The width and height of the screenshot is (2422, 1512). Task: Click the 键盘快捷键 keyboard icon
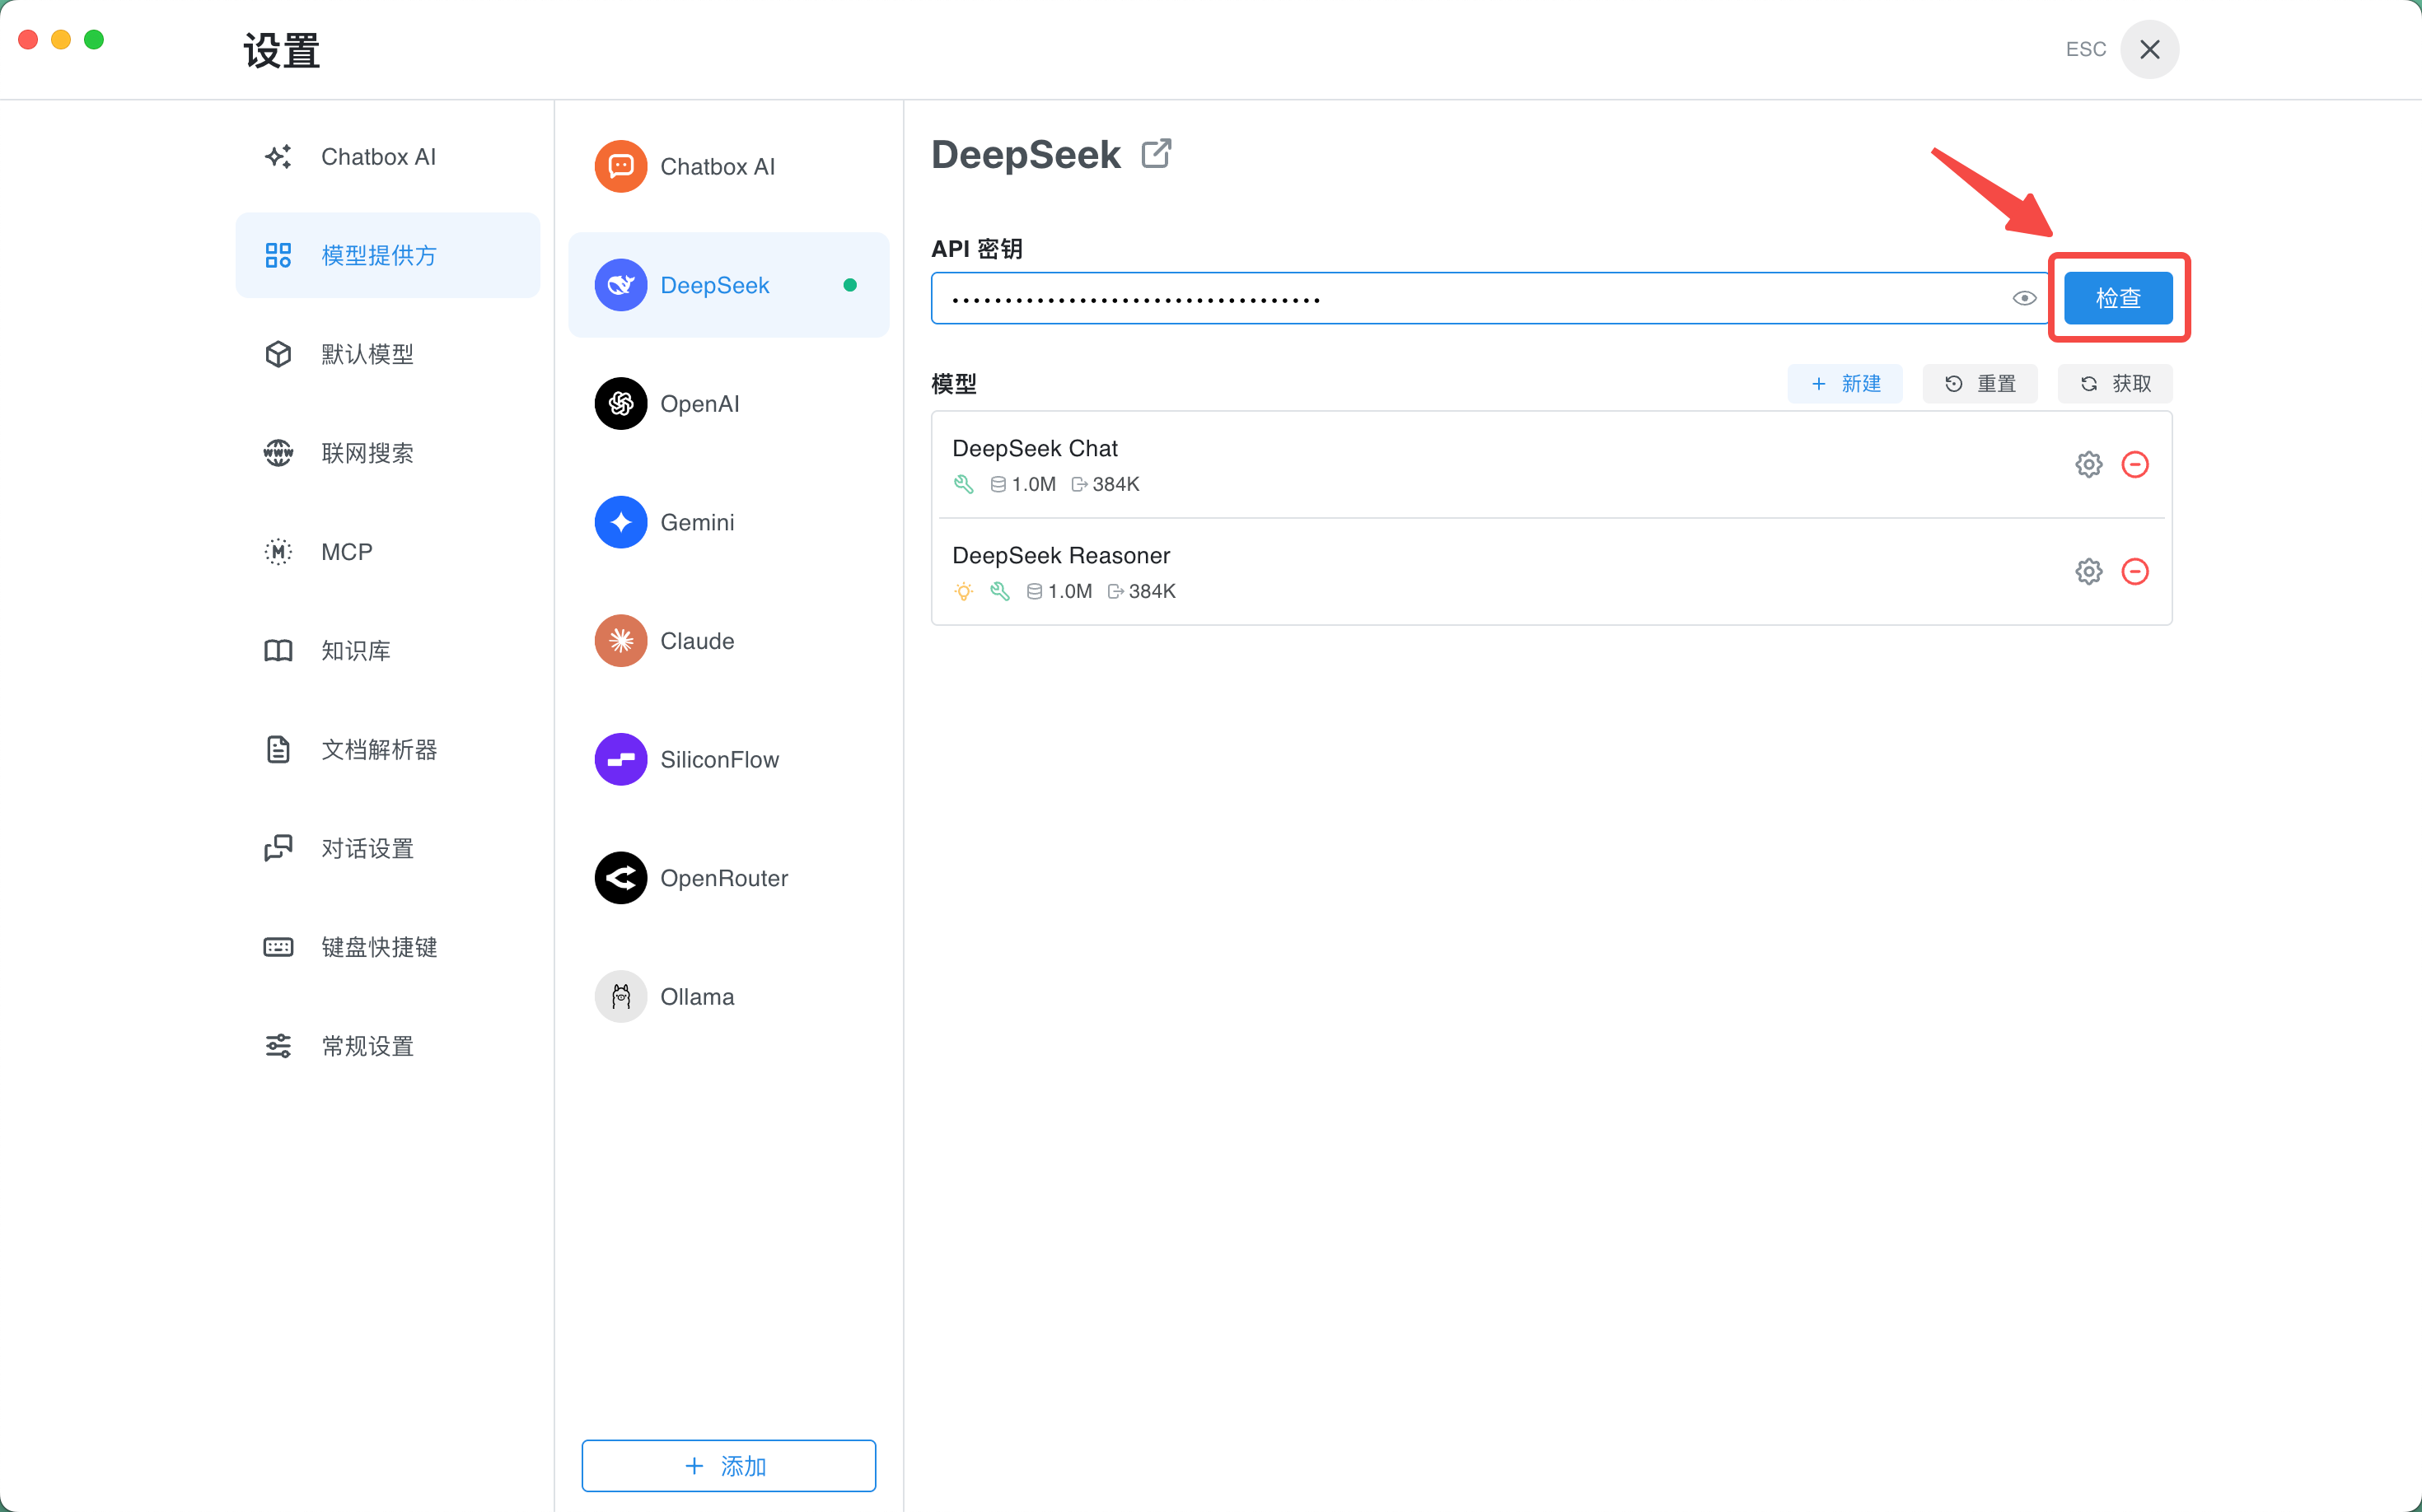pos(278,947)
